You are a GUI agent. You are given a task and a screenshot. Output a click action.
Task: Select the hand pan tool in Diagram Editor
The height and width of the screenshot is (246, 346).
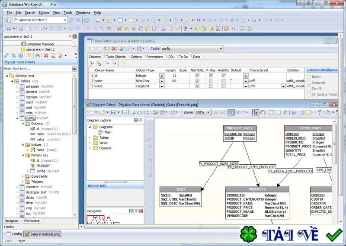click(x=263, y=112)
